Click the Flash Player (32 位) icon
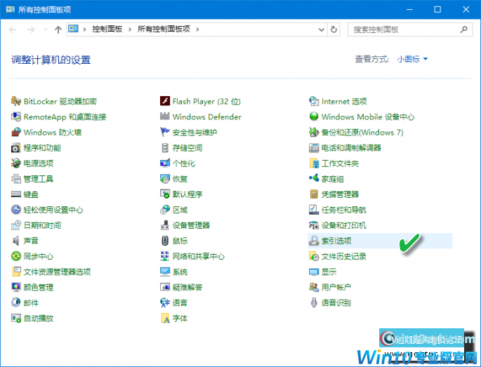Image resolution: width=481 pixels, height=367 pixels. coord(165,101)
